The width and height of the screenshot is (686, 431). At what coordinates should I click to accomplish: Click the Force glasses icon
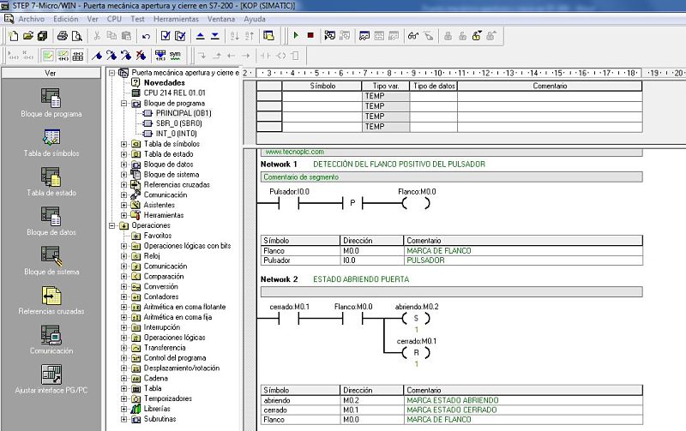(413, 36)
